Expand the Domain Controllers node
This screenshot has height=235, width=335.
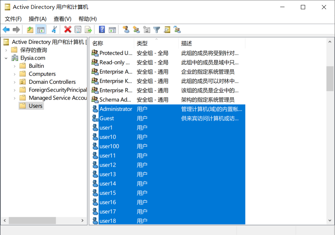(15, 82)
